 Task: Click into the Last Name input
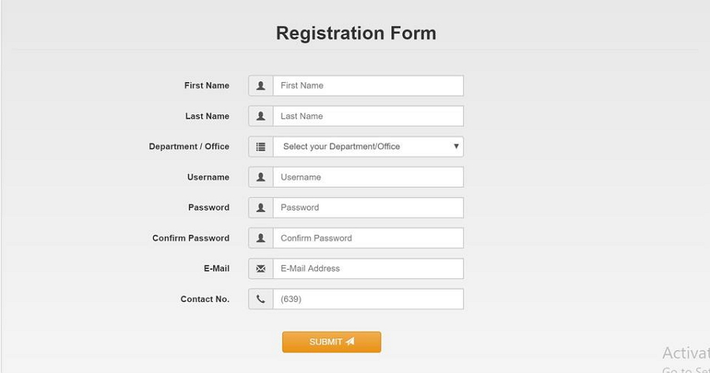click(x=368, y=116)
